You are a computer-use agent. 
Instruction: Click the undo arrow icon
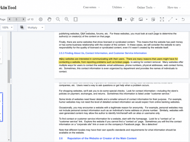coord(183,19)
